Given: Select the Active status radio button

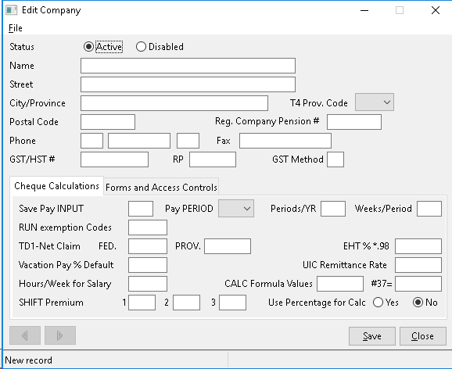Looking at the screenshot, I should pos(88,46).
